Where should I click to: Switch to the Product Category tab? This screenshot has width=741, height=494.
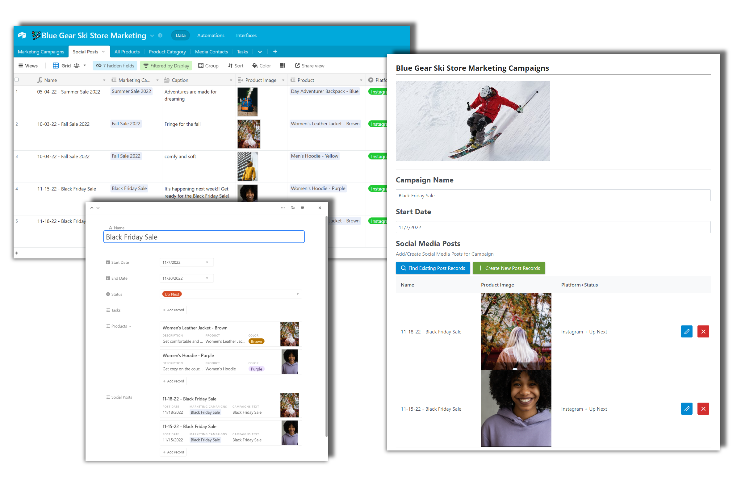point(168,52)
